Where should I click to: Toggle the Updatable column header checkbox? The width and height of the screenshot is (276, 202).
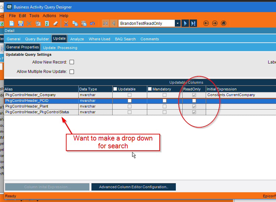[115, 89]
